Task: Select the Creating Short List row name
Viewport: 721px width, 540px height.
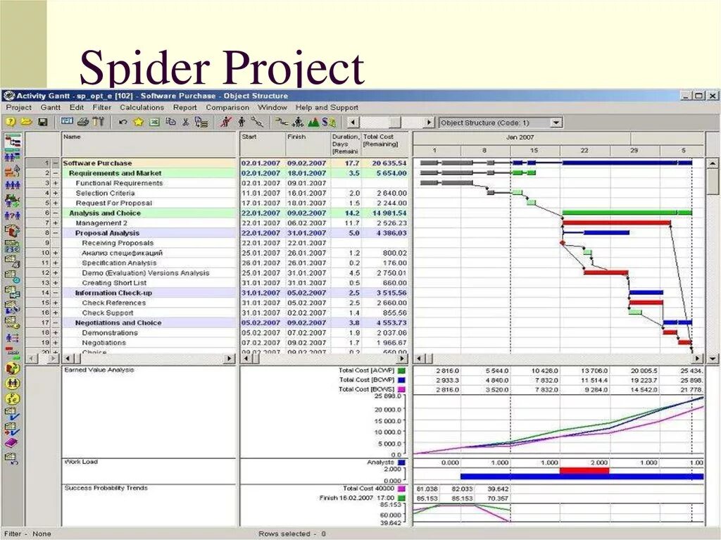Action: (114, 283)
